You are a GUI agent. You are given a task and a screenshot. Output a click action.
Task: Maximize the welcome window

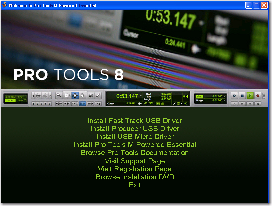click(x=256, y=5)
